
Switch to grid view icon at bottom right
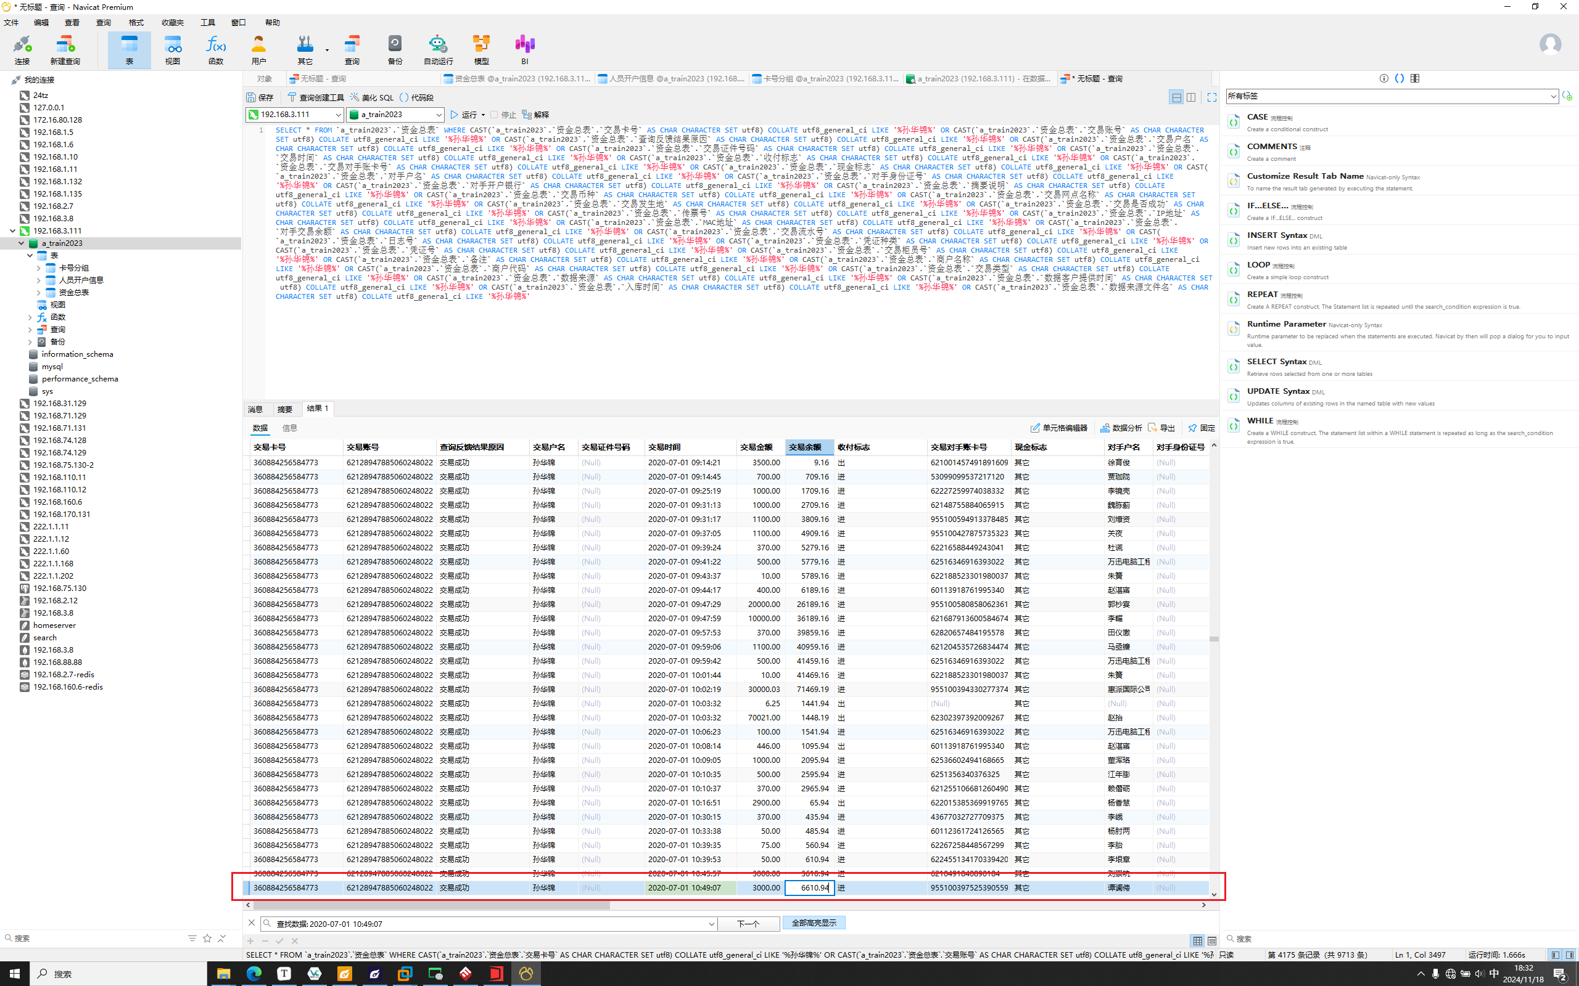pyautogui.click(x=1197, y=940)
